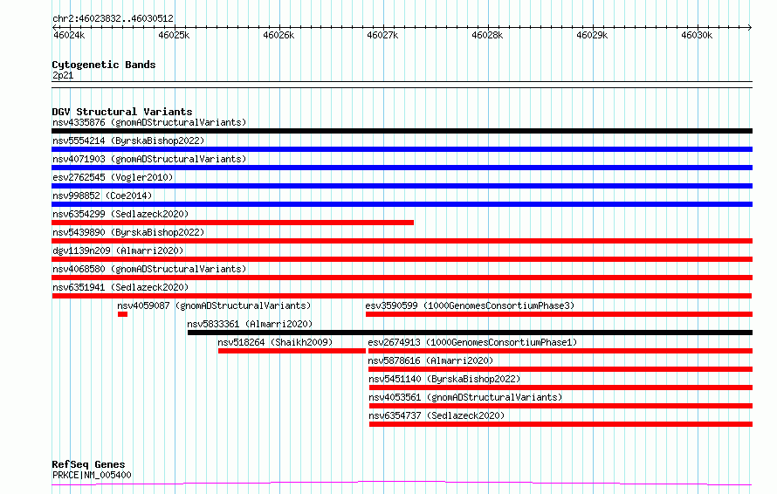Select the red bar of esv3590599
The image size is (777, 494).
559,314
